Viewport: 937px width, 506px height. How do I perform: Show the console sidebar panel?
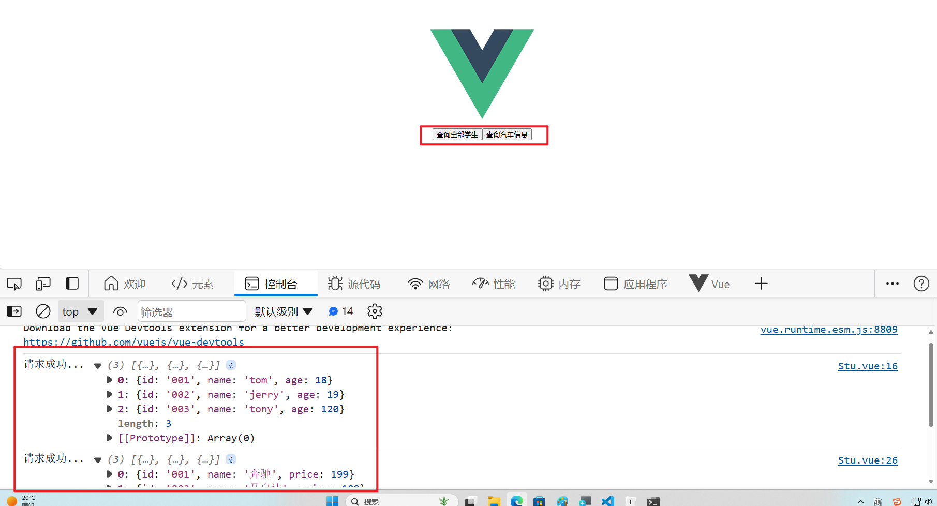(x=14, y=311)
